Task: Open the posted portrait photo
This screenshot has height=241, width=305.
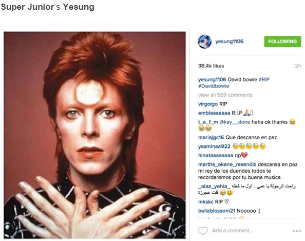Action: (94, 135)
